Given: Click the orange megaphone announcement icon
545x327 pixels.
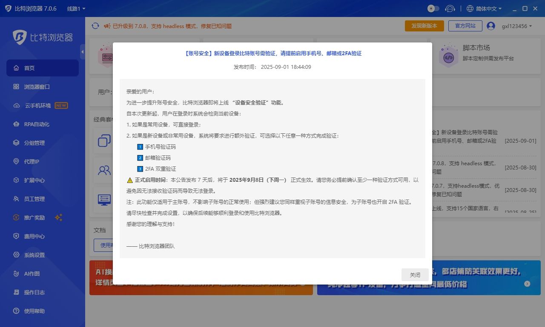Looking at the screenshot, I should point(107,26).
